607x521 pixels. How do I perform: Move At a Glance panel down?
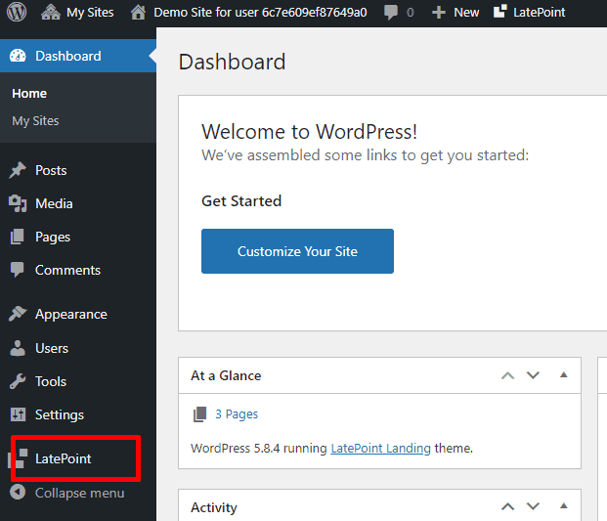533,375
